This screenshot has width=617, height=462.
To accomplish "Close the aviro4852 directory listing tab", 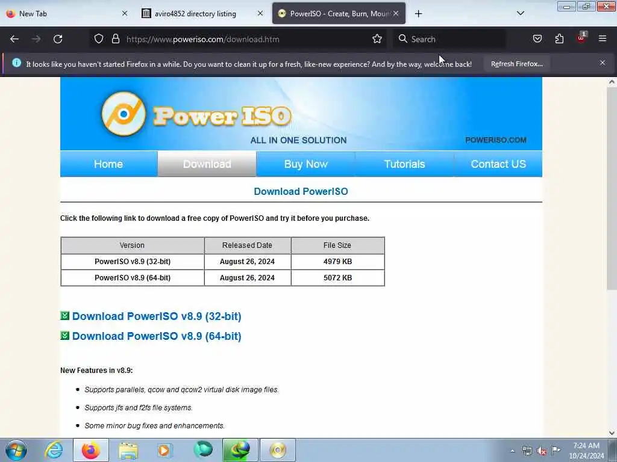I will 260,13.
